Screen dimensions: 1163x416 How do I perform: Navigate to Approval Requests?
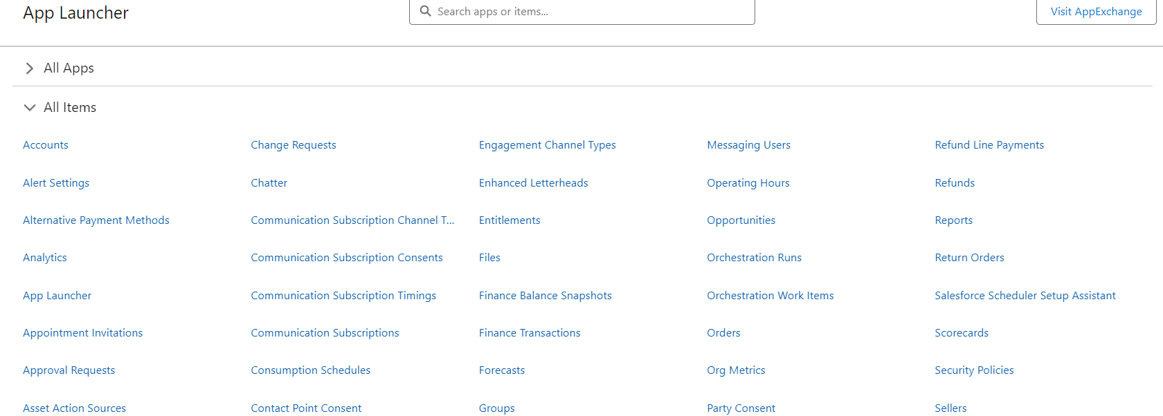tap(69, 370)
